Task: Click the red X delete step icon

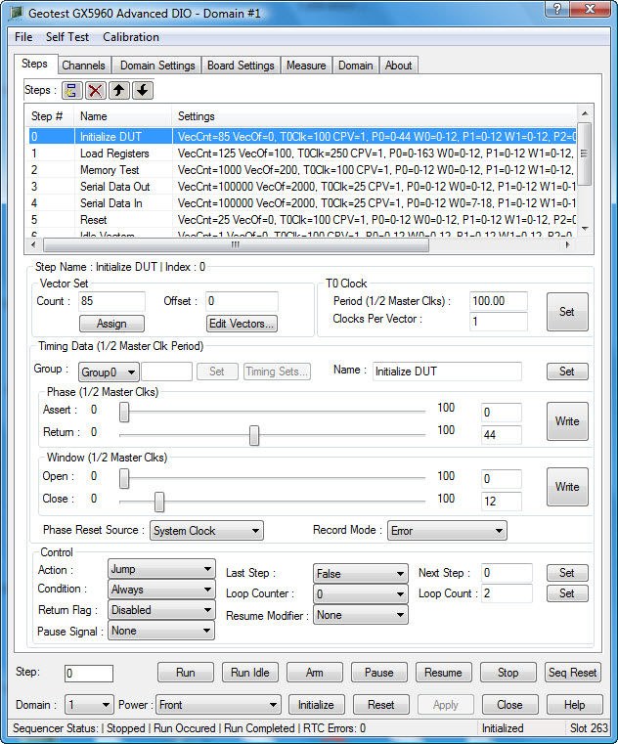Action: tap(96, 90)
